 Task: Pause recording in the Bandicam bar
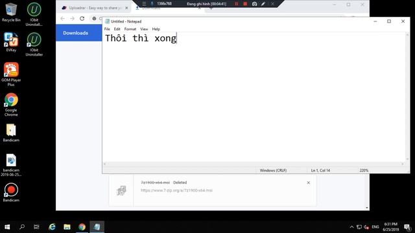pyautogui.click(x=236, y=4)
